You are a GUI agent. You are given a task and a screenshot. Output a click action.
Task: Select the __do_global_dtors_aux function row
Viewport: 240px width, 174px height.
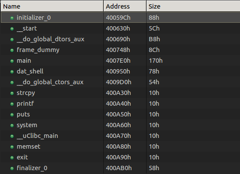pyautogui.click(x=120, y=39)
